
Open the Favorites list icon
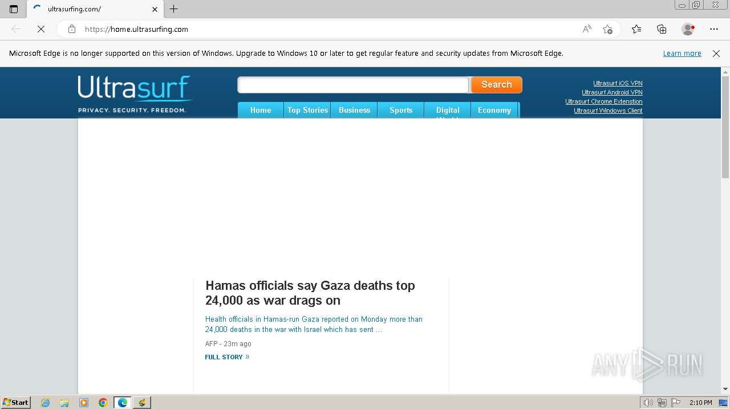coord(636,29)
